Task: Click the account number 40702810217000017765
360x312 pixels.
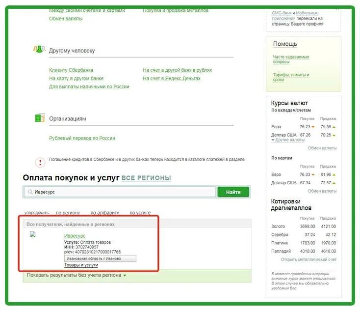Action: (98, 252)
